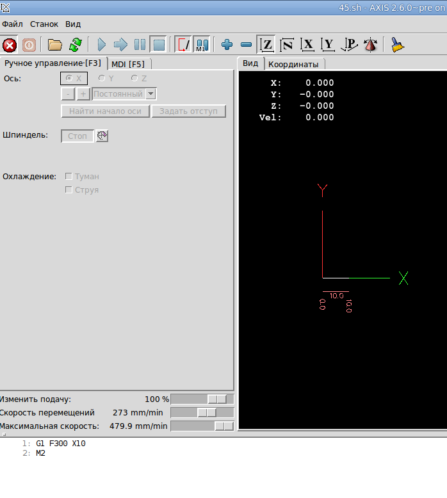Toggle optional pause M1 icon
Viewport: 447px width, 498px height.
click(202, 45)
